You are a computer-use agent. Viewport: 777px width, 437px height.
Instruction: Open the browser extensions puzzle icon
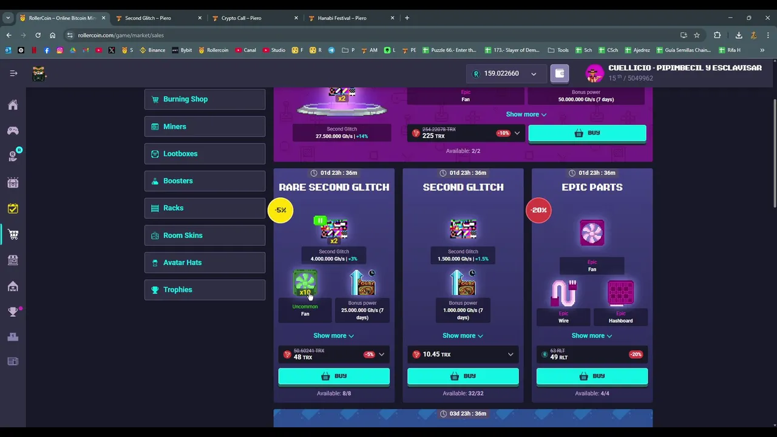(717, 35)
